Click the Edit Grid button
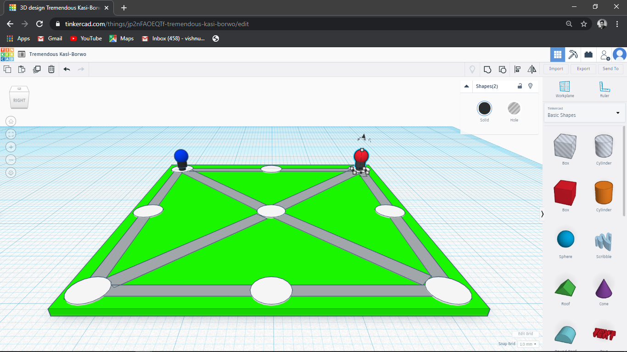 tap(526, 334)
